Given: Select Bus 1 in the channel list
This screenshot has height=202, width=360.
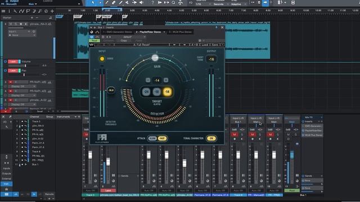Looking at the screenshot, I should pyautogui.click(x=35, y=164).
